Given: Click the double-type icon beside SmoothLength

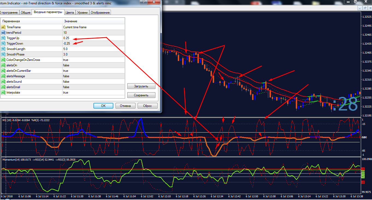Looking at the screenshot, I should pos(3,49).
